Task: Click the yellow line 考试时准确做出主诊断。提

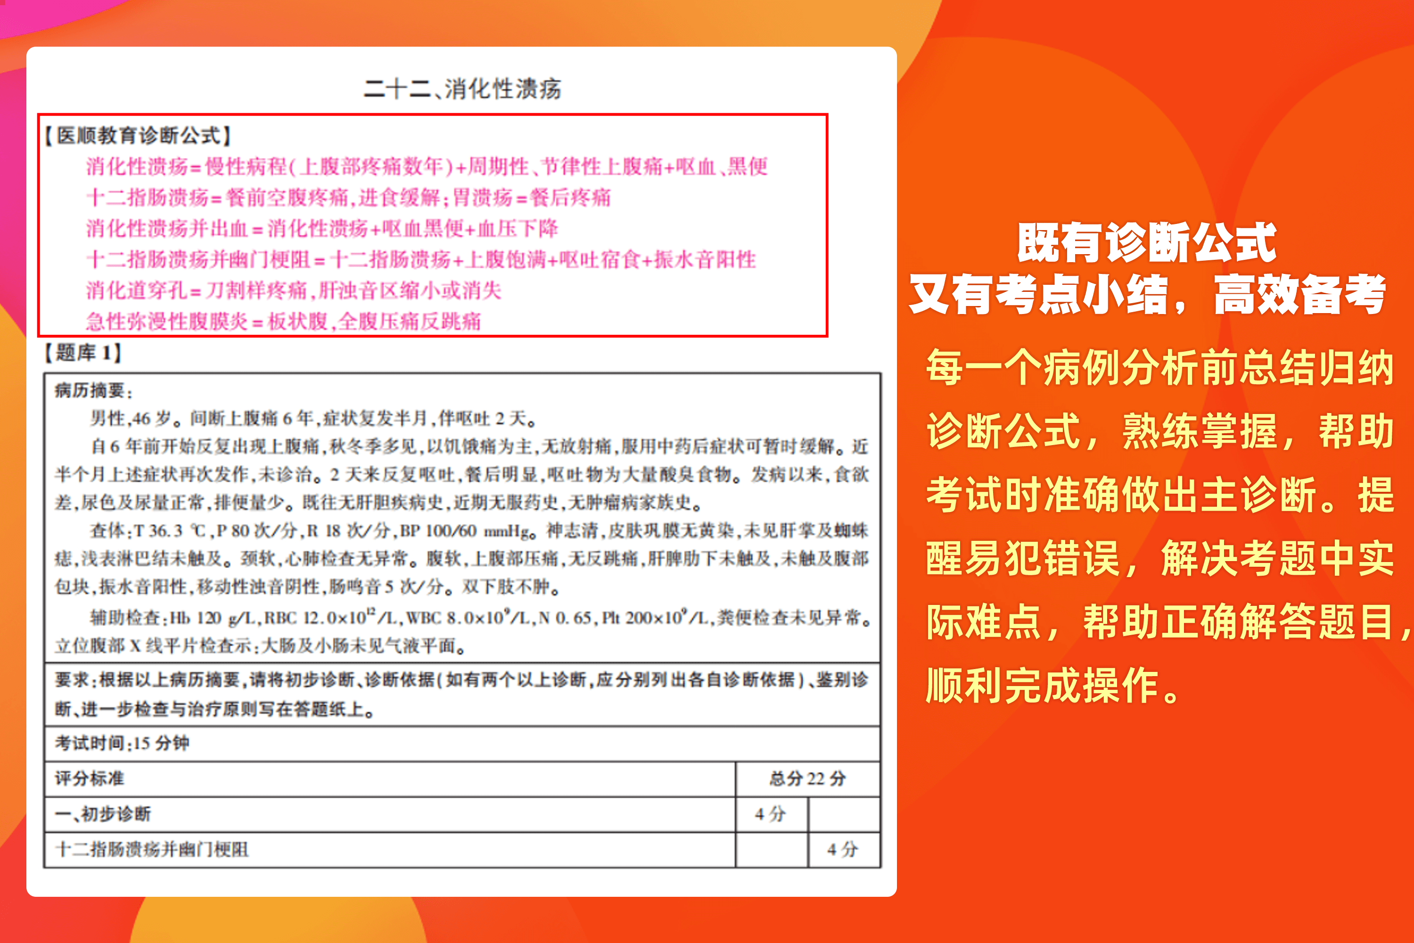Action: [x=1159, y=494]
